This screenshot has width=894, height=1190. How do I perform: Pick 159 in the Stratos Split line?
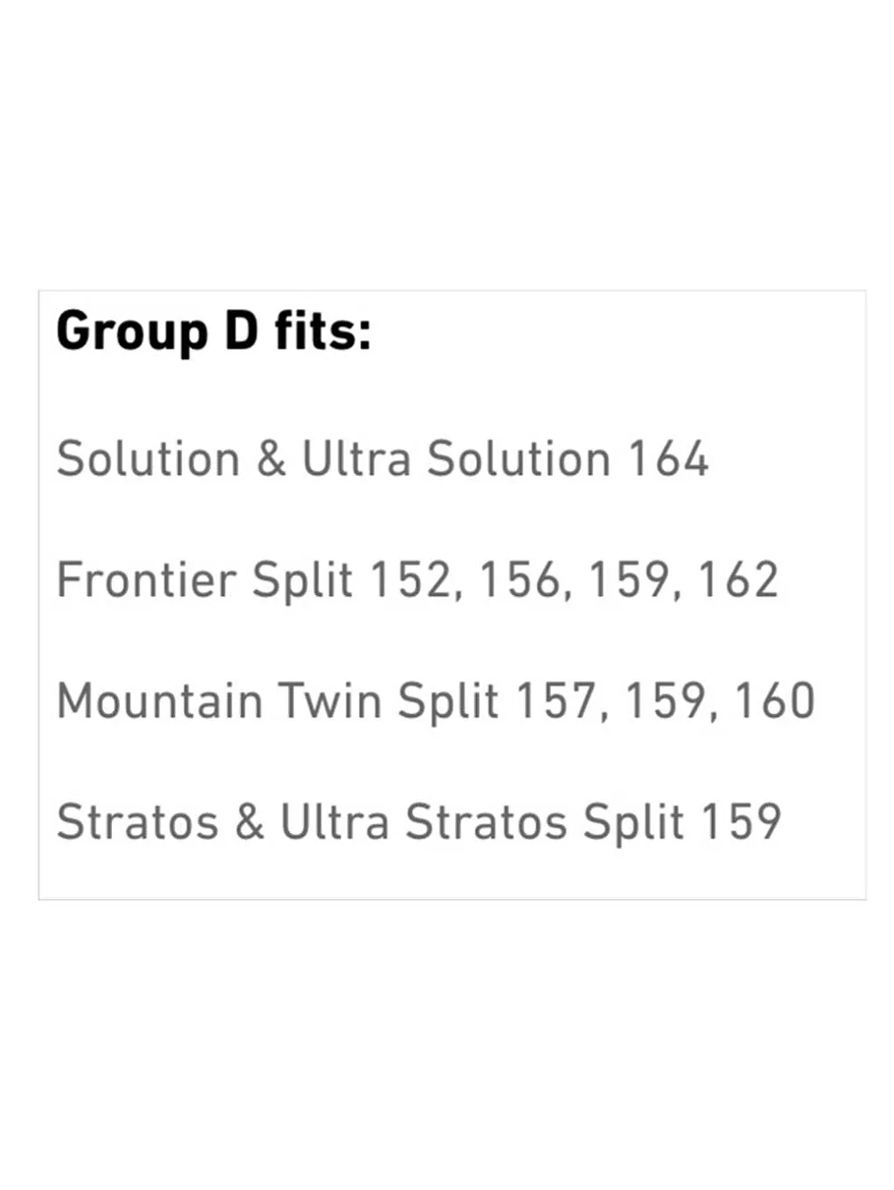pos(740,821)
